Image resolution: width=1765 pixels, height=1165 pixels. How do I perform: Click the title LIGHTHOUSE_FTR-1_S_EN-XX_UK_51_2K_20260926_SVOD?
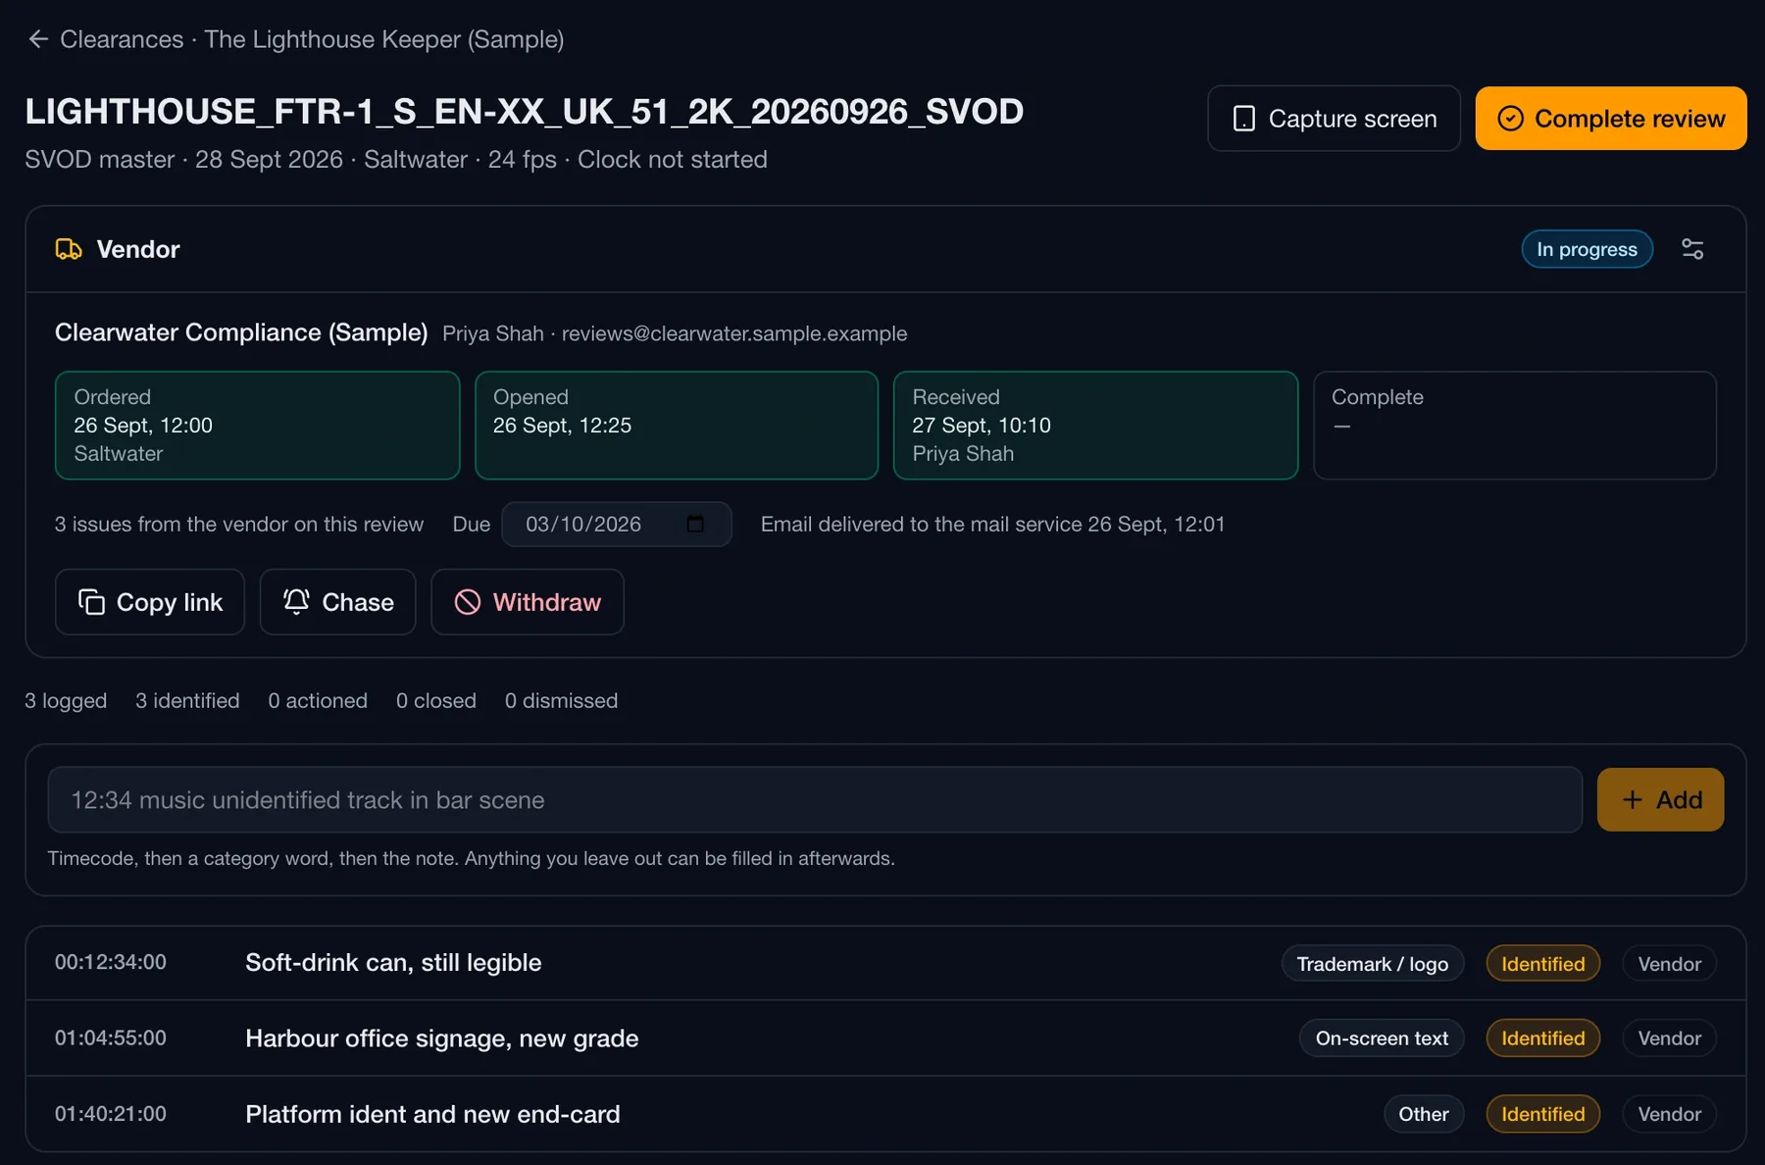(525, 111)
